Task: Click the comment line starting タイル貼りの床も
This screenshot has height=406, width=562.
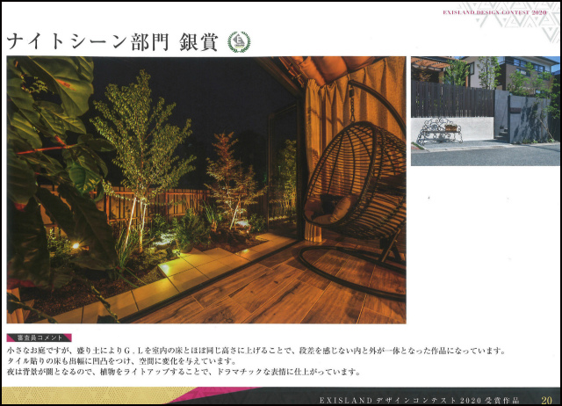Action: click(121, 361)
